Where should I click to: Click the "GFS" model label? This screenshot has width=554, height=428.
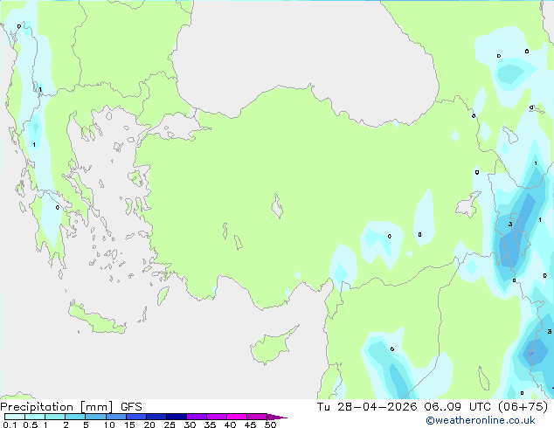coord(131,407)
